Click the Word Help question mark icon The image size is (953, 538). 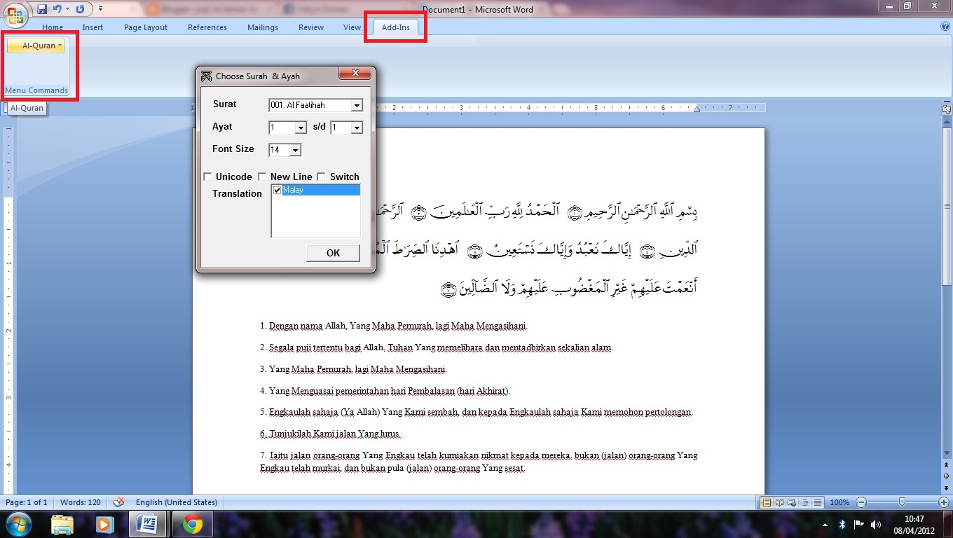tap(945, 27)
